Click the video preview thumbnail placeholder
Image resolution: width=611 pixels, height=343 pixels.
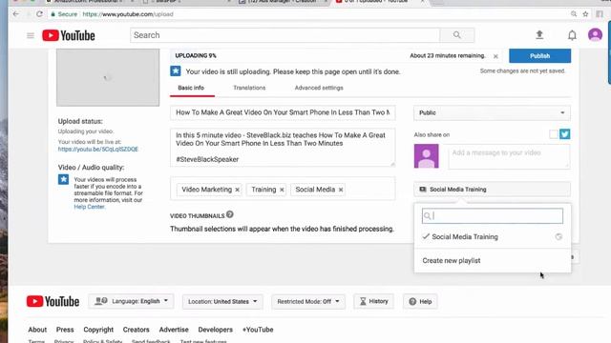[108, 77]
